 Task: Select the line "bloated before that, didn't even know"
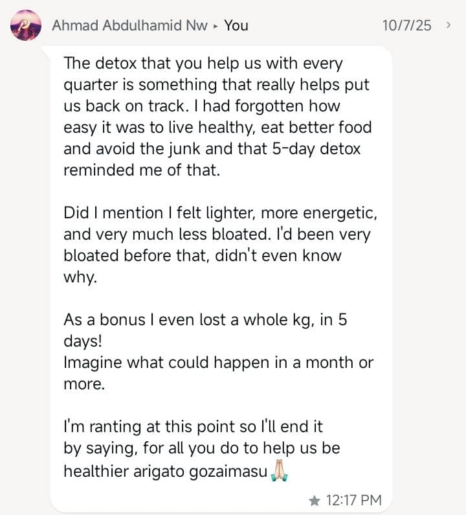pyautogui.click(x=202, y=255)
